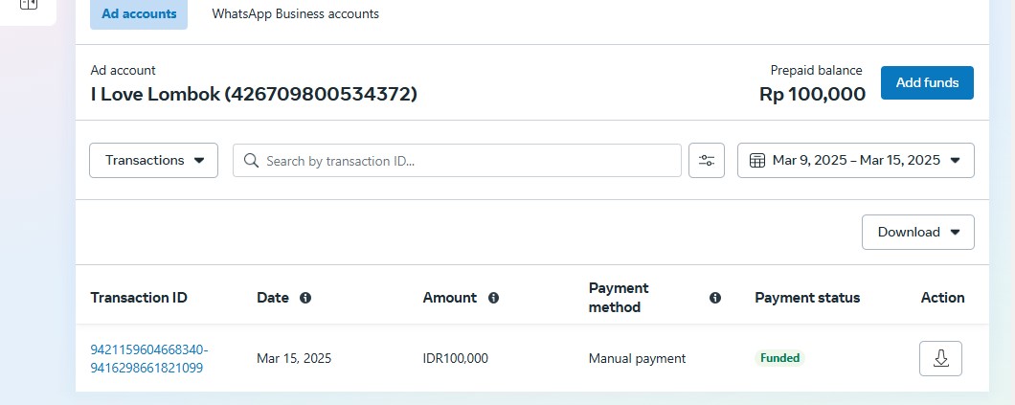Click the sidebar panel icon at top left
This screenshot has width=1015, height=405.
point(28,5)
